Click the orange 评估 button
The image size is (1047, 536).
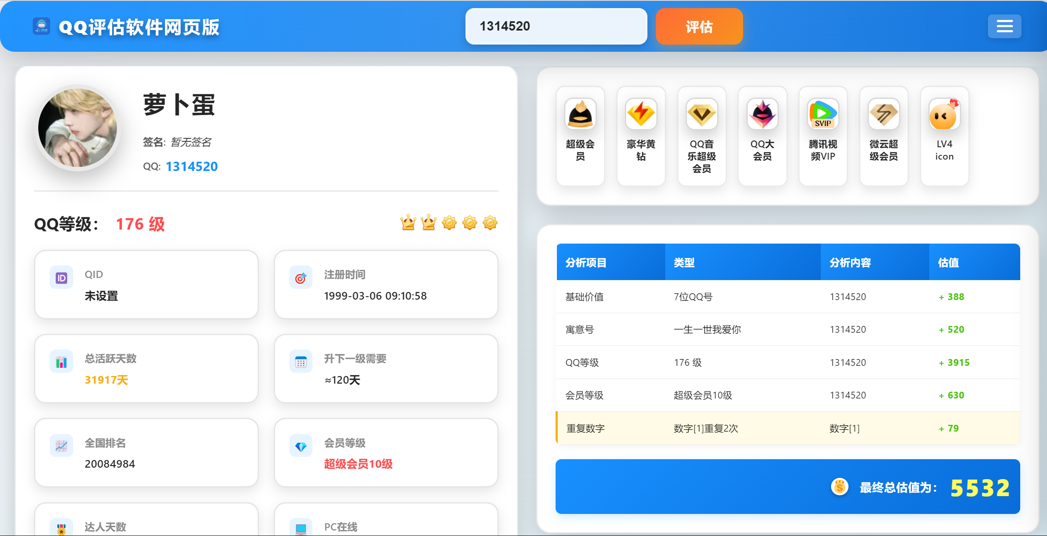point(699,26)
